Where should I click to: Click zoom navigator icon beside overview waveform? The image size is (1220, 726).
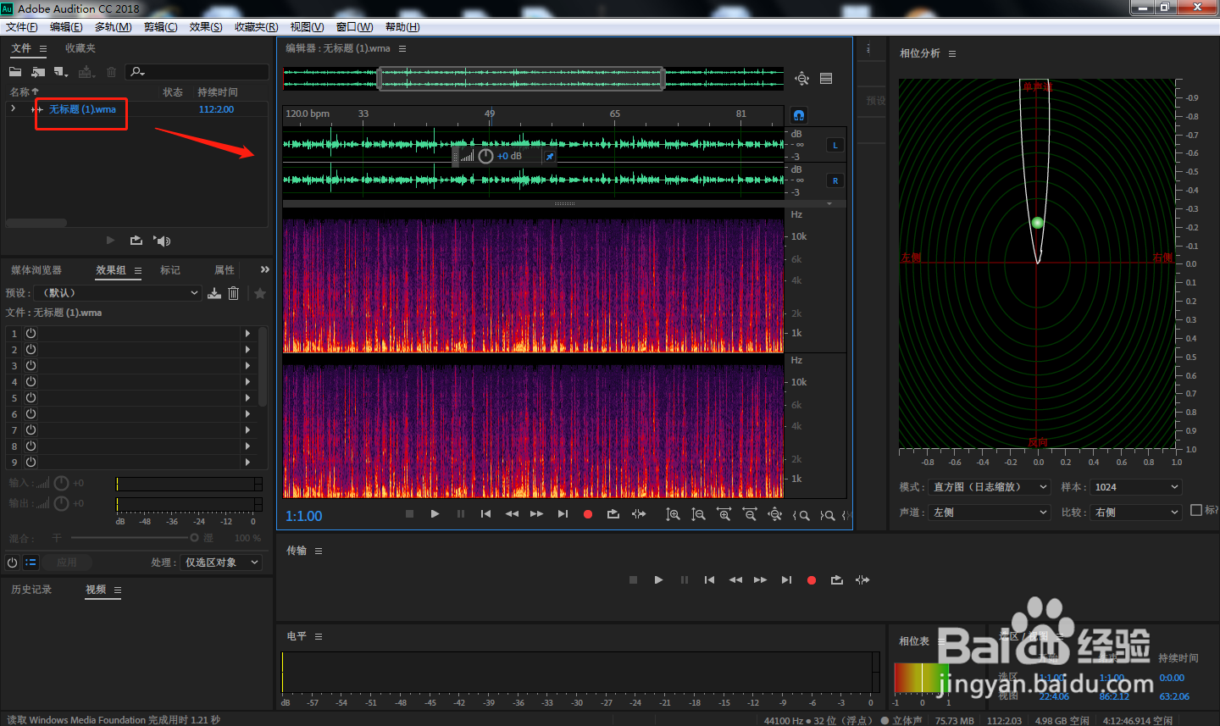(x=801, y=79)
